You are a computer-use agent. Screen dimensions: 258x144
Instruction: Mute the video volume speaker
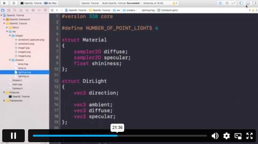pyautogui.click(x=215, y=136)
